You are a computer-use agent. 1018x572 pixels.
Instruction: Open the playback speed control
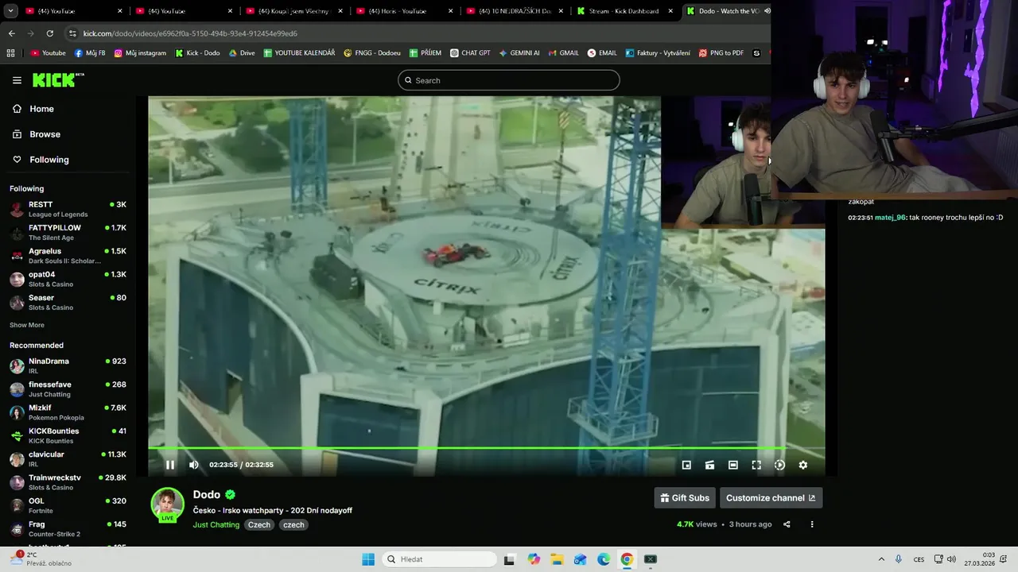tap(779, 465)
